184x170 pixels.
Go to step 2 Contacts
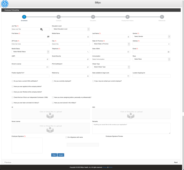tap(58, 17)
